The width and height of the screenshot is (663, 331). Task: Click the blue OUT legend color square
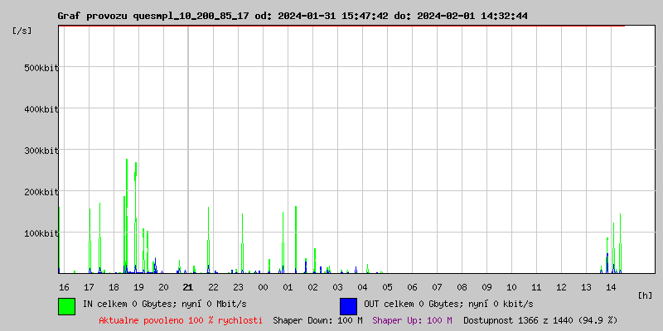[348, 305]
